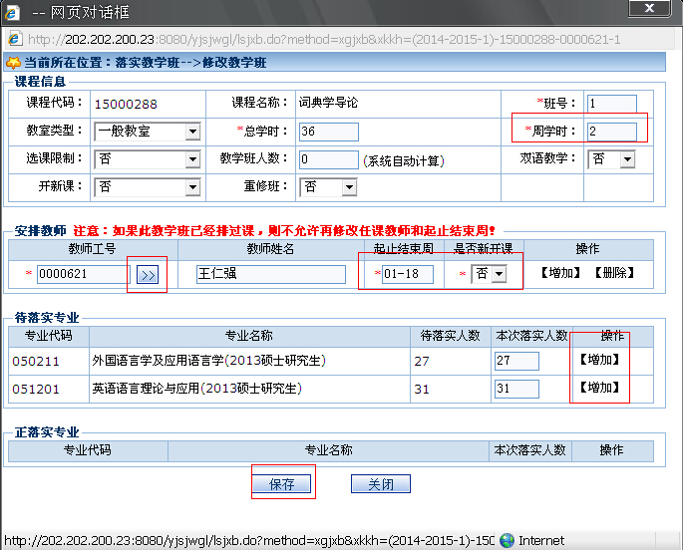This screenshot has width=683, height=550.
Task: Click the teacher lookup >> button
Action: pyautogui.click(x=148, y=275)
